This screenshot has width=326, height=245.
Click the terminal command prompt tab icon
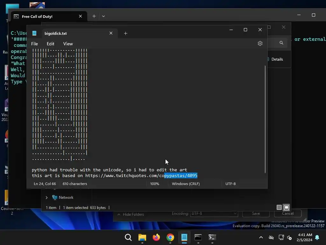(x=16, y=17)
